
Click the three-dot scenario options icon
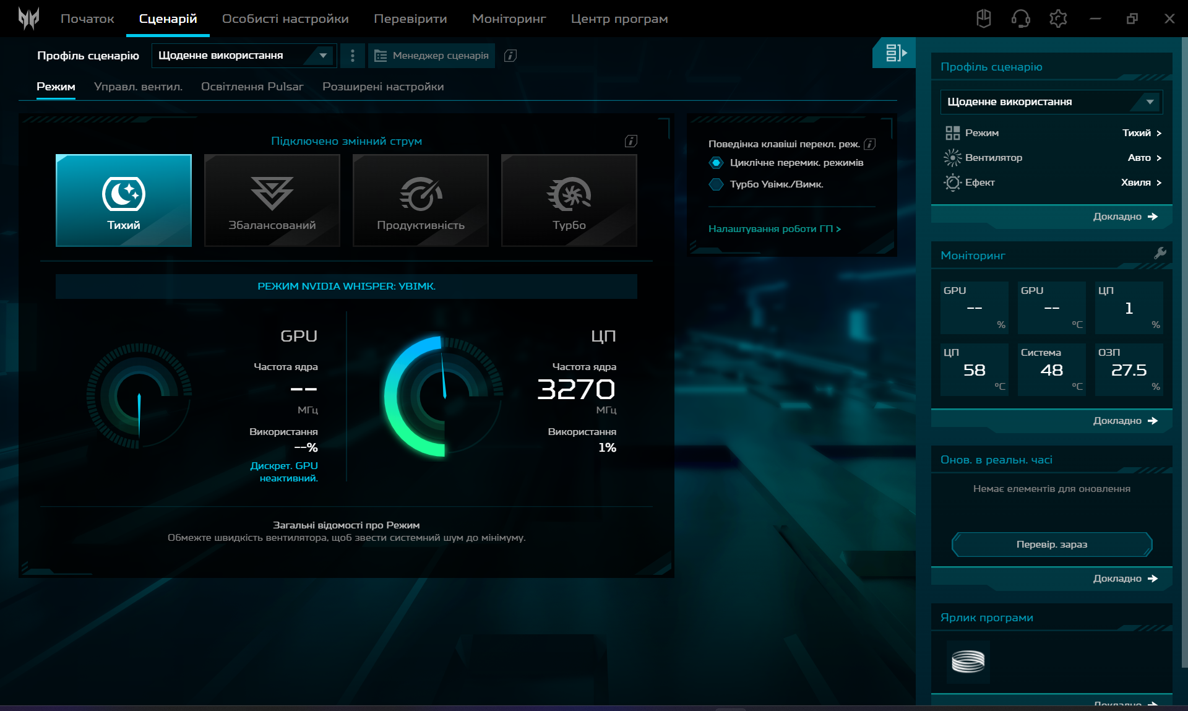pos(353,56)
